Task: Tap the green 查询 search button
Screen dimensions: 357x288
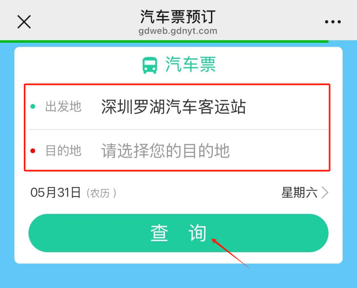Action: coord(178,233)
